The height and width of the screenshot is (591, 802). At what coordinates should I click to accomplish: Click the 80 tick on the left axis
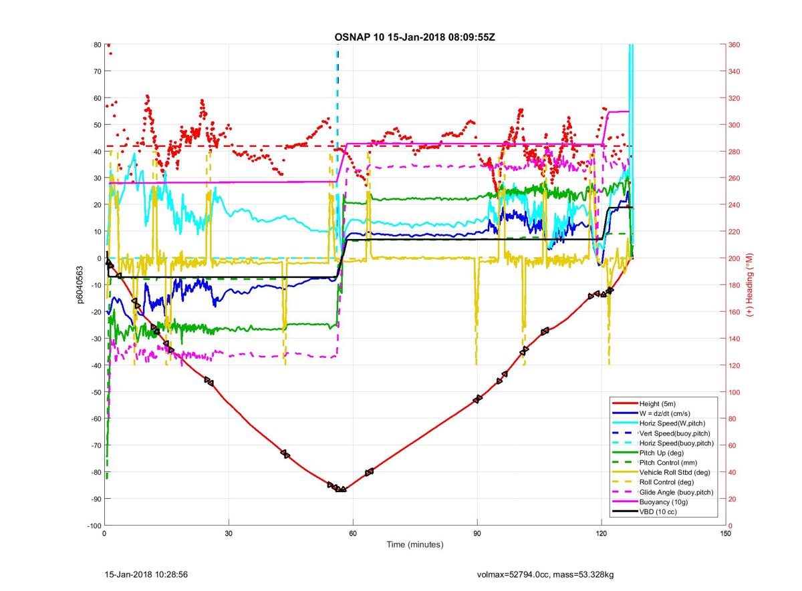point(97,45)
